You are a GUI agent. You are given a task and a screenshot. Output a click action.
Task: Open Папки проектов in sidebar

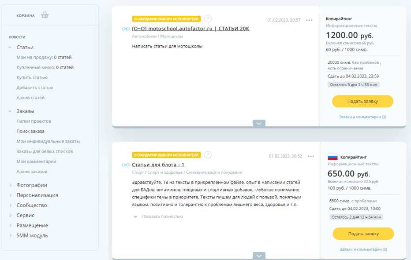[34, 121]
